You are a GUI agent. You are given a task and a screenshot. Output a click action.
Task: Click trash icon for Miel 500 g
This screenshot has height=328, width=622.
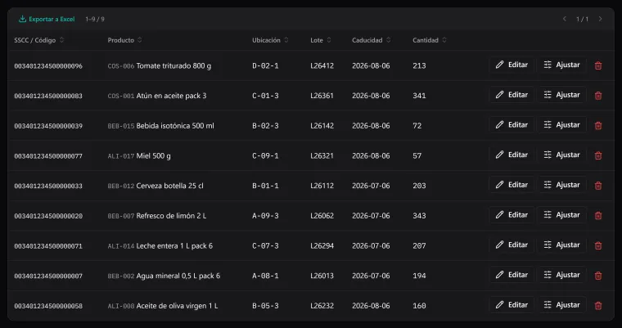(598, 155)
